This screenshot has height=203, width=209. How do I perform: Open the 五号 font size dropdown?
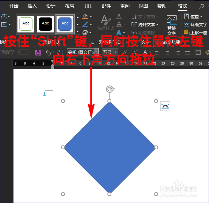click(x=116, y=52)
